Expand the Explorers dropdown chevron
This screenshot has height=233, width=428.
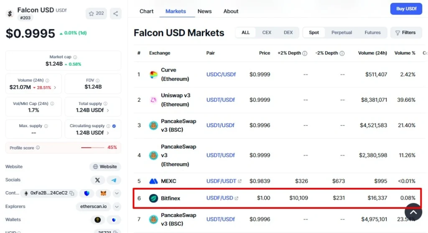coord(117,207)
